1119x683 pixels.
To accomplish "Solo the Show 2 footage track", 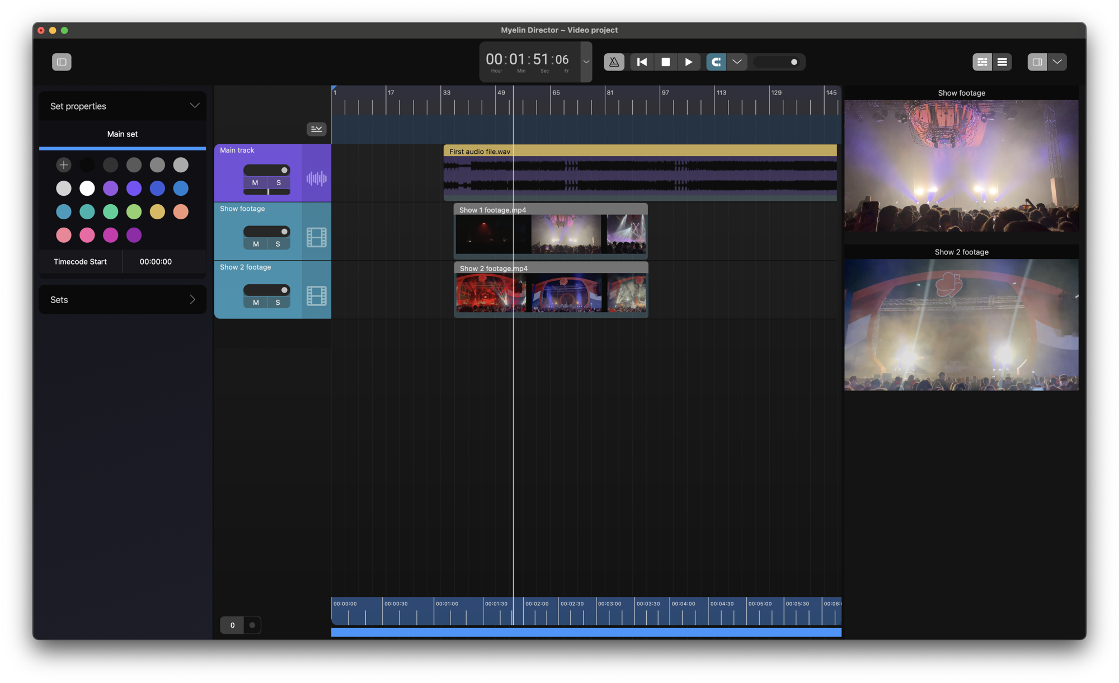I will [278, 303].
